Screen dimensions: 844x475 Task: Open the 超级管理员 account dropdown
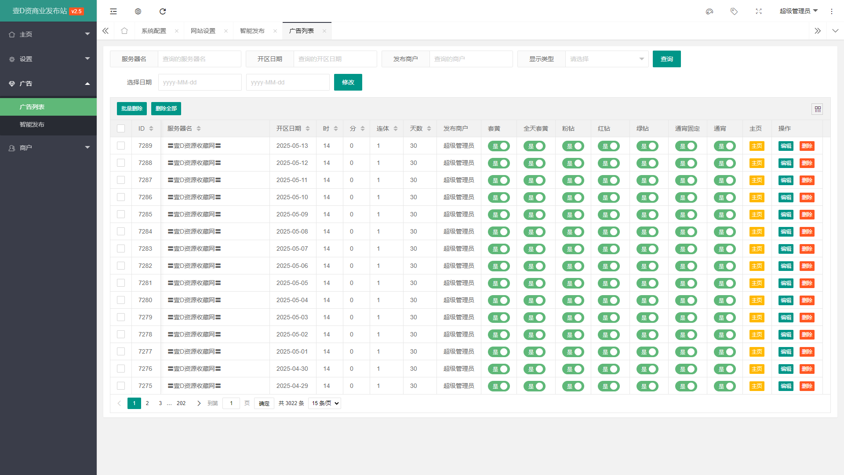[x=799, y=11]
